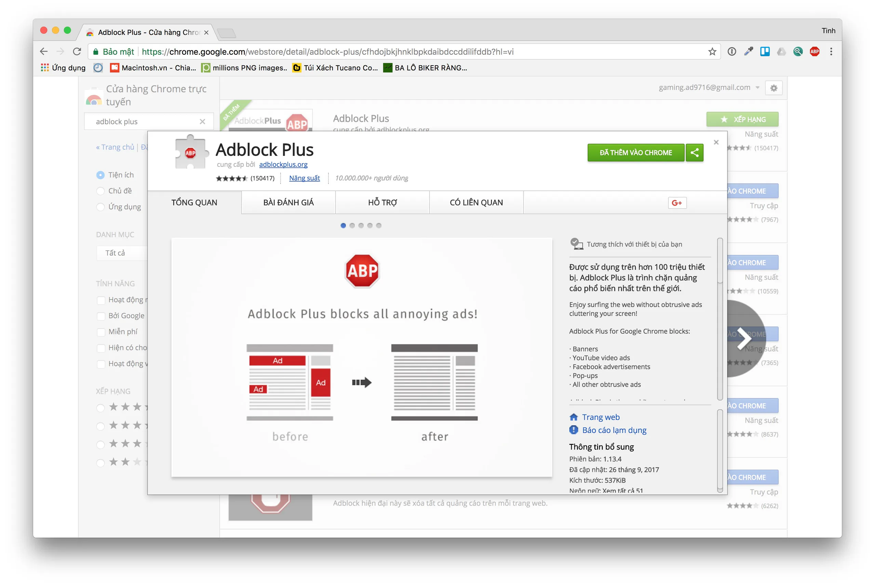This screenshot has height=585, width=875.
Task: Click the description panel scrollbar
Action: click(720, 319)
